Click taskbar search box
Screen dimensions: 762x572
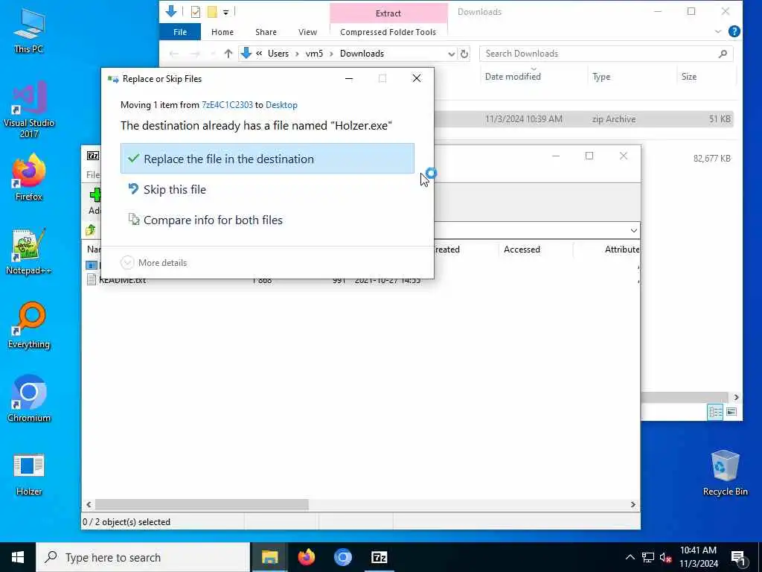(143, 557)
